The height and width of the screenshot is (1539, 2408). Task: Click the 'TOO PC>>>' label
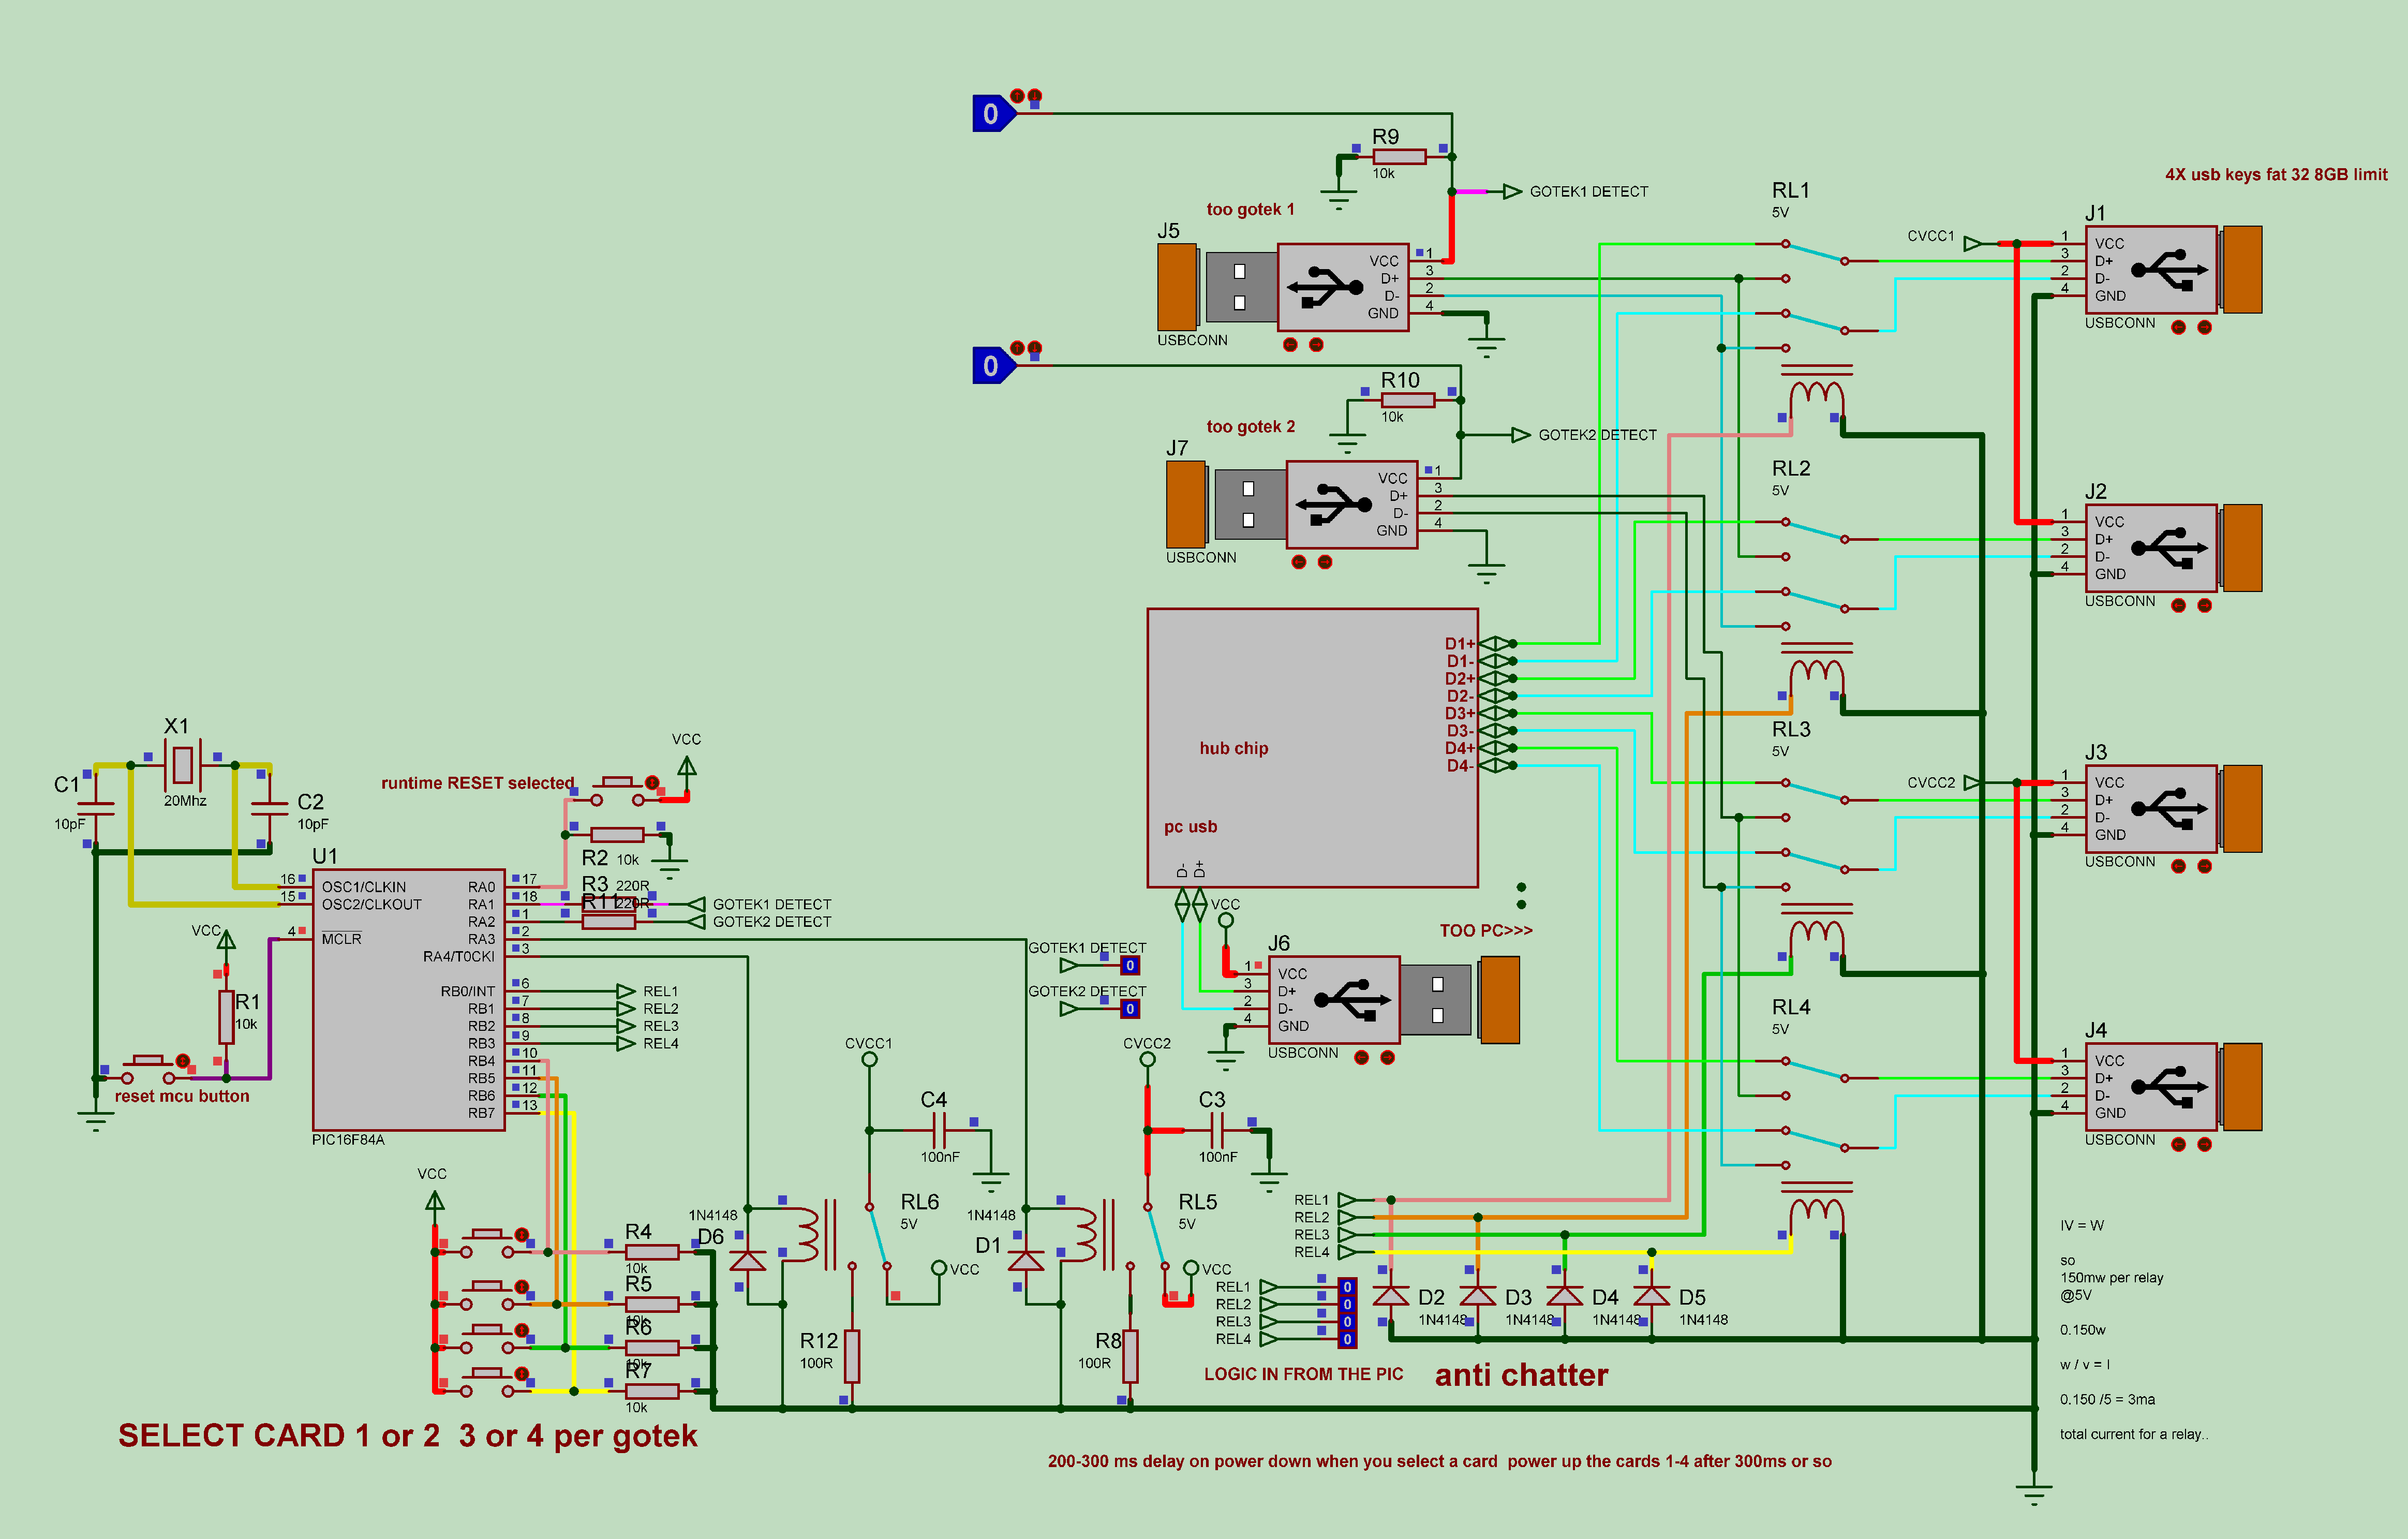tap(1486, 930)
